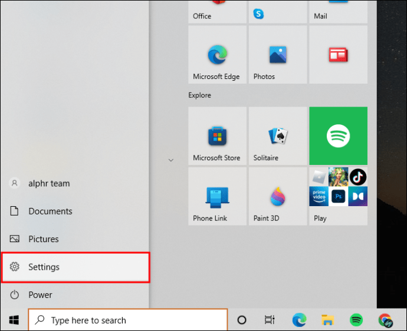Open the Photos tile
The width and height of the screenshot is (407, 331).
pyautogui.click(x=278, y=54)
